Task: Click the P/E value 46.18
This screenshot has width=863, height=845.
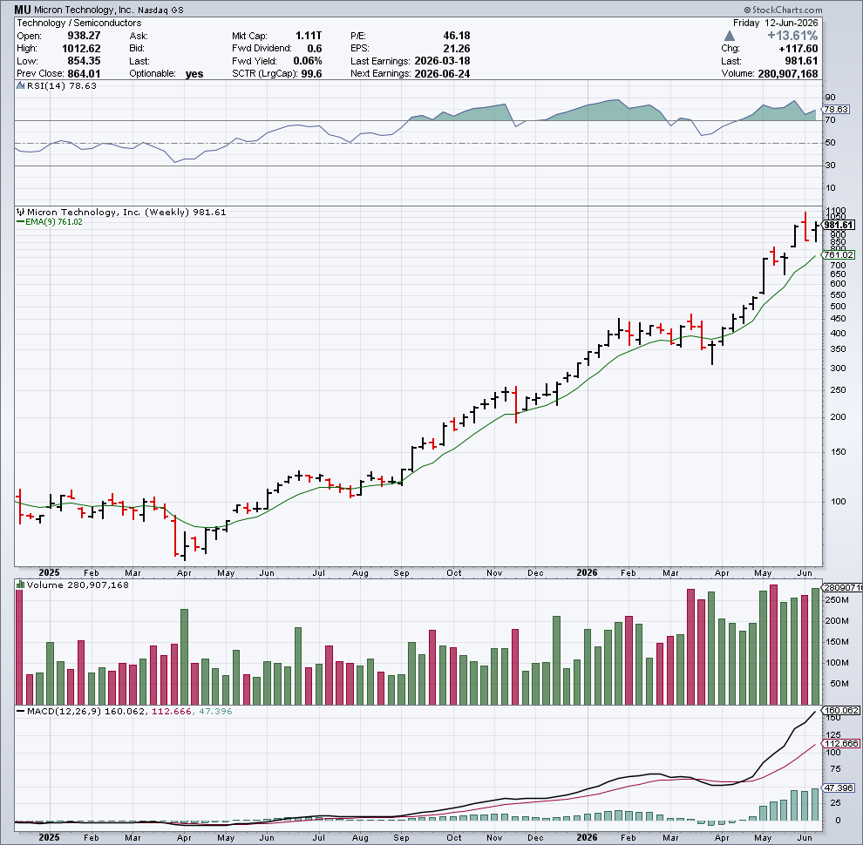Action: (456, 36)
